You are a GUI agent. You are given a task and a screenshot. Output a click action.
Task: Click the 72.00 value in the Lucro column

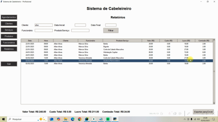click(x=186, y=52)
